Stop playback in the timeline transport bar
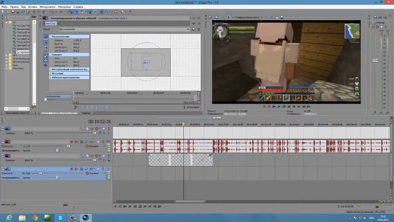This screenshot has width=394, height=222. [x=140, y=207]
